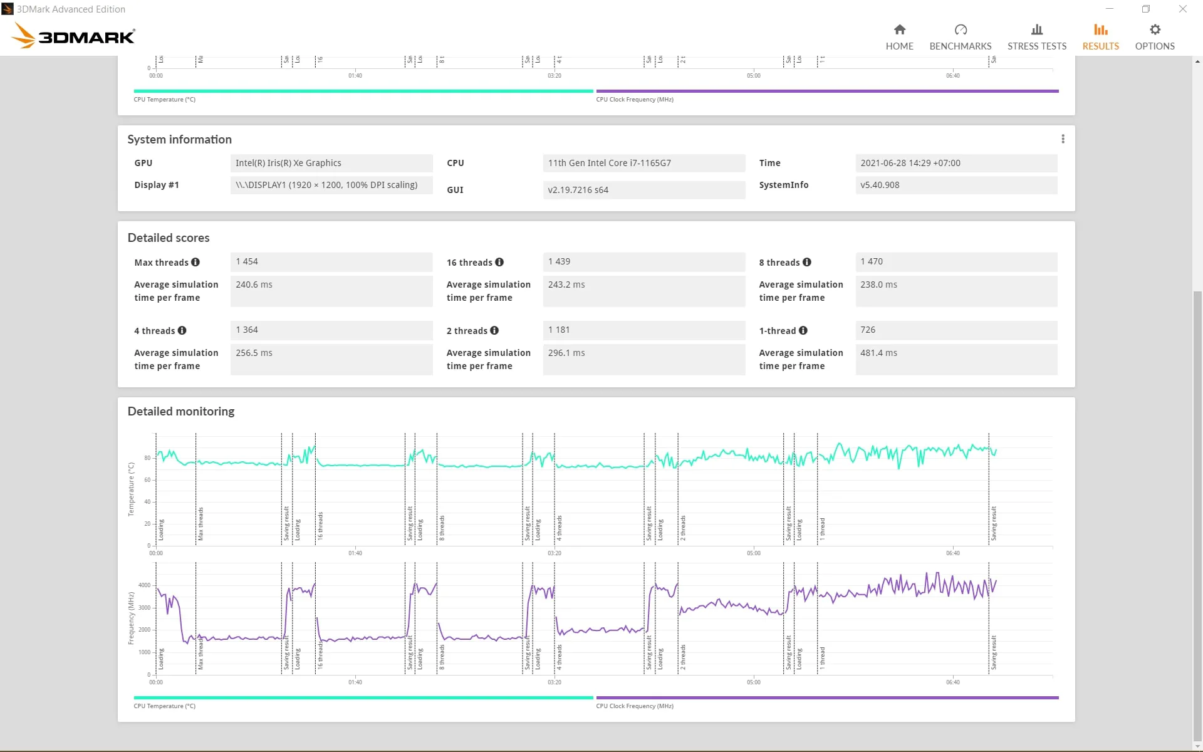
Task: Click the SystemInfo version v5.40.908 field
Action: (x=956, y=185)
